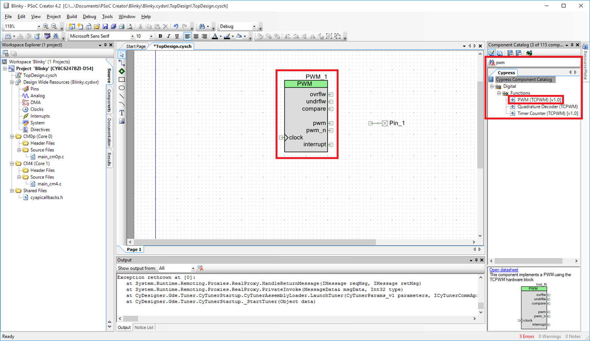The height and width of the screenshot is (341, 590).
Task: Collapse the CM0p (Core 0) tree node
Action: coord(12,137)
